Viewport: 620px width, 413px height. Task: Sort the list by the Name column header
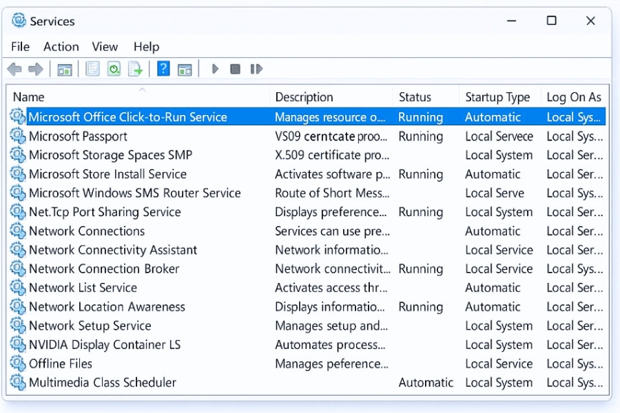coord(29,97)
